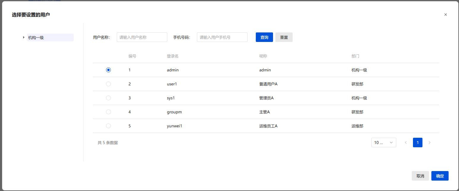Open the page size dropdown
The width and height of the screenshot is (459, 191).
click(x=384, y=143)
